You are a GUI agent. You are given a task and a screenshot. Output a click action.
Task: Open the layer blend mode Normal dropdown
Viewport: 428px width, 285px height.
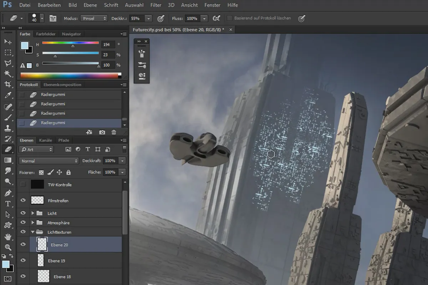49,161
